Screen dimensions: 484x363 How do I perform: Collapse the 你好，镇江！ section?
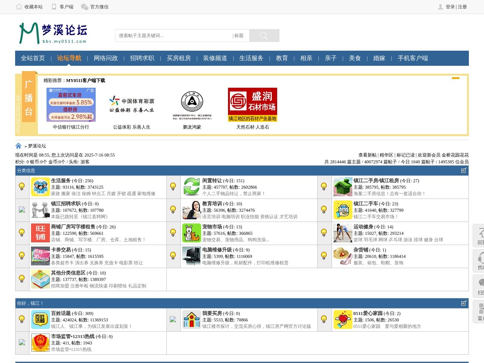click(464, 303)
